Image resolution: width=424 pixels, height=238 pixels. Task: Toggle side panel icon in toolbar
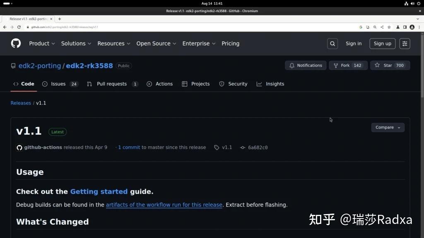tap(405, 27)
